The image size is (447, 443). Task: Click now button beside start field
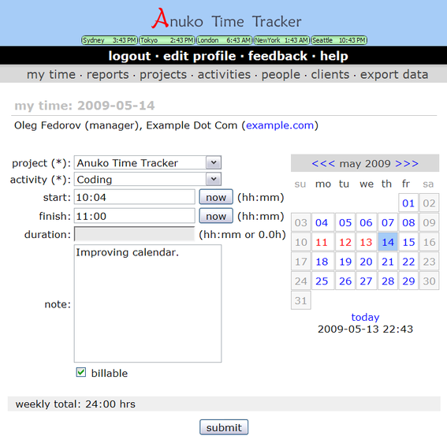coord(216,197)
